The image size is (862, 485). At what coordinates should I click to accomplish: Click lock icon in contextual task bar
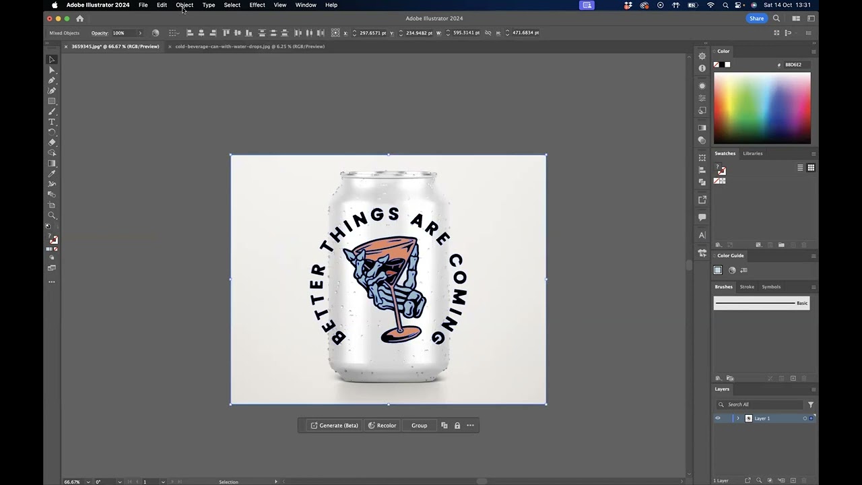tap(457, 425)
